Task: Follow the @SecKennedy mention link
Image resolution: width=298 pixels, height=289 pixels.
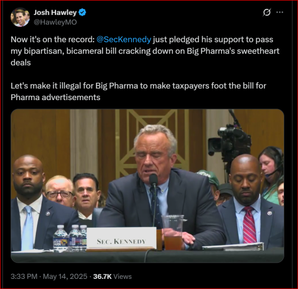Action: (x=124, y=39)
